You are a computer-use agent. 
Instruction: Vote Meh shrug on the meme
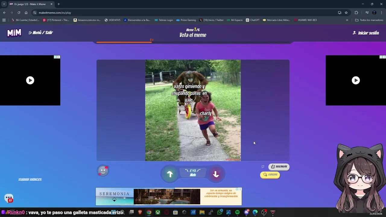click(x=193, y=173)
